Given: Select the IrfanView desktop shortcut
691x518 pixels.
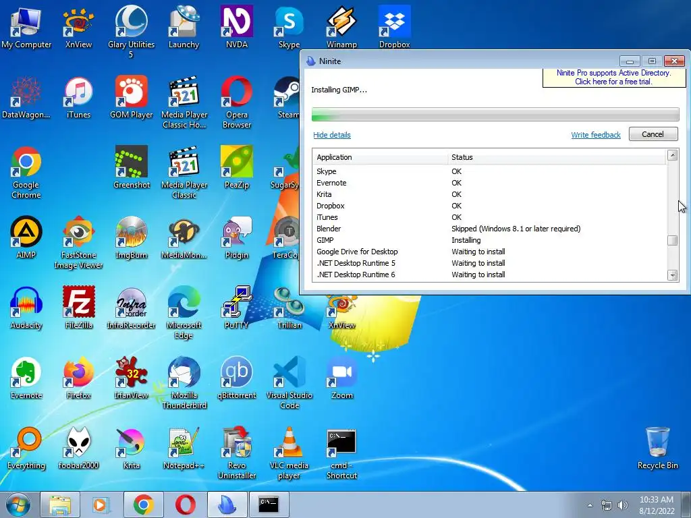Looking at the screenshot, I should [x=132, y=377].
